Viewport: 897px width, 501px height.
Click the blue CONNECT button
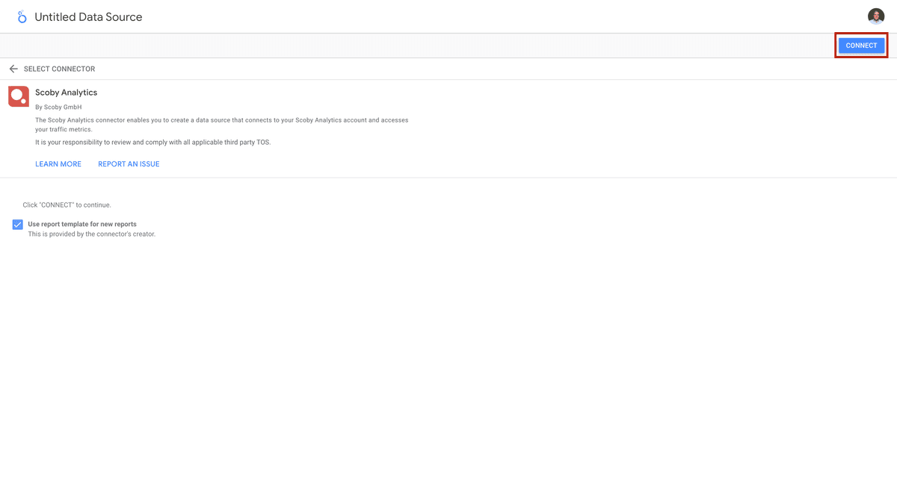point(861,46)
